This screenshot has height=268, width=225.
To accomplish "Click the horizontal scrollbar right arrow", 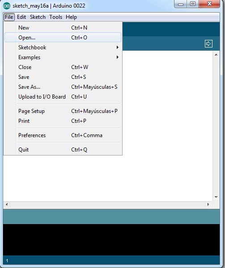I will click(208, 204).
